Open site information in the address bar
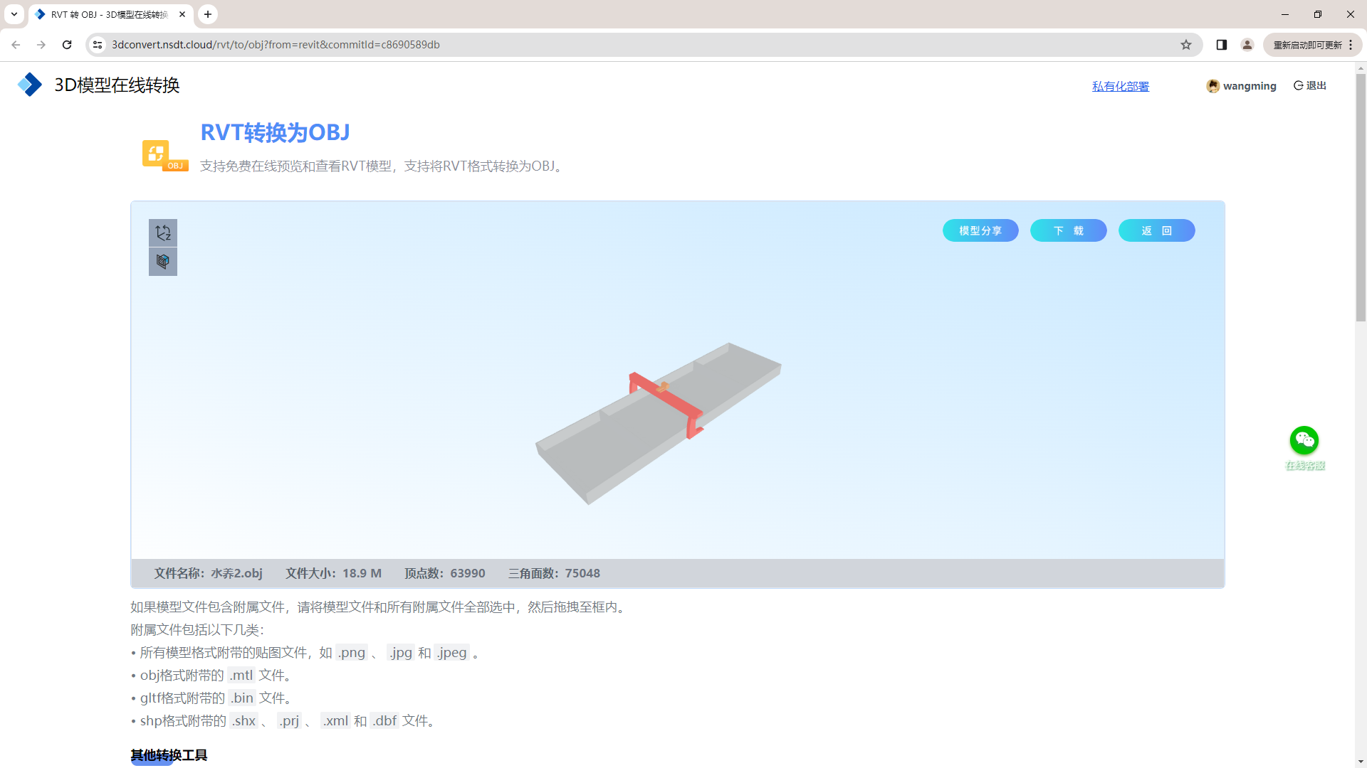This screenshot has height=768, width=1367. (97, 44)
